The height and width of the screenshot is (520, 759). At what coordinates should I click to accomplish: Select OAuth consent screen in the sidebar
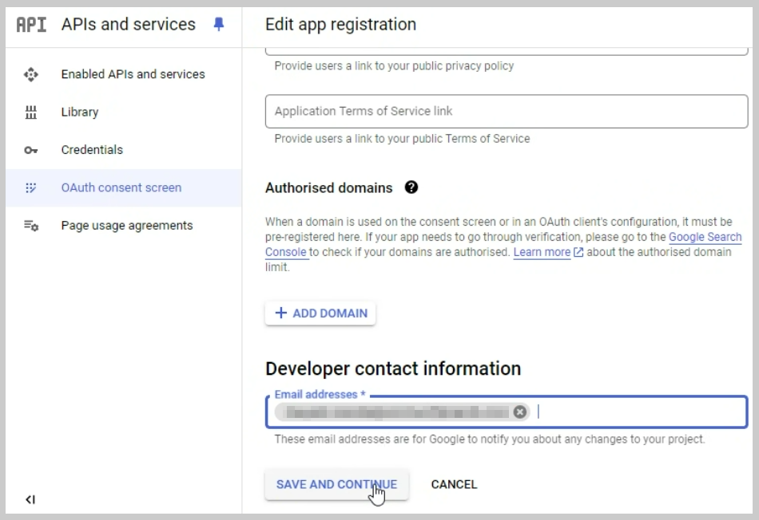pos(123,187)
